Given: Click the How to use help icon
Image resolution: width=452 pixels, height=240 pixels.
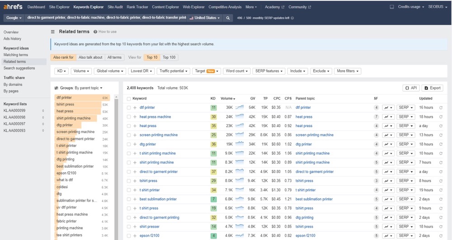Looking at the screenshot, I should coord(95,32).
